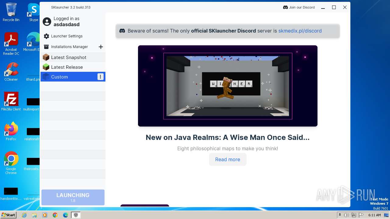The height and width of the screenshot is (219, 390).
Task: Open Installations Manager
Action: click(x=69, y=47)
